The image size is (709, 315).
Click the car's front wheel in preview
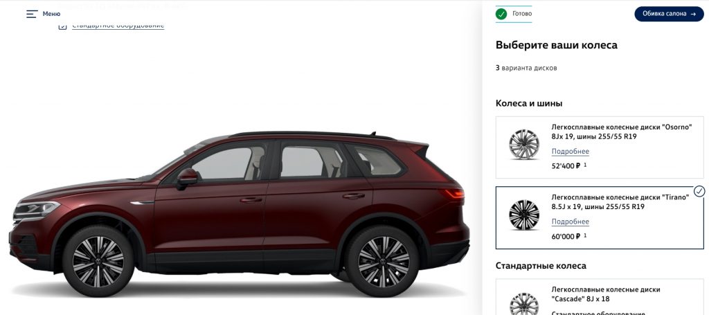click(x=98, y=261)
